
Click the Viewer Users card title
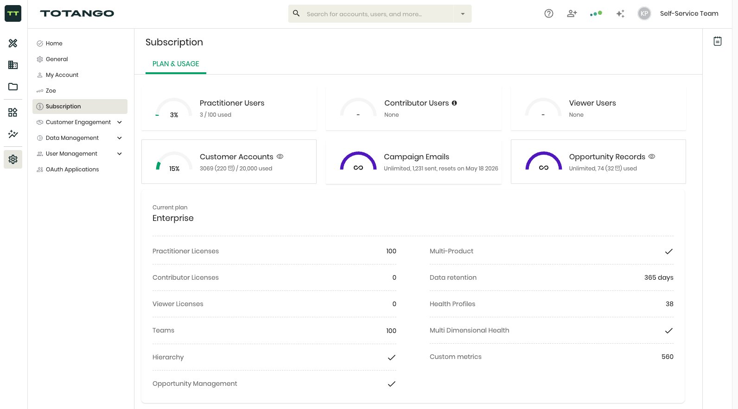pos(592,103)
